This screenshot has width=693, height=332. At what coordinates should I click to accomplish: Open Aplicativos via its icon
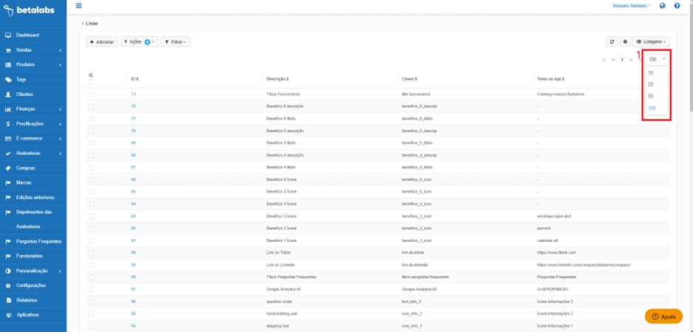8,315
